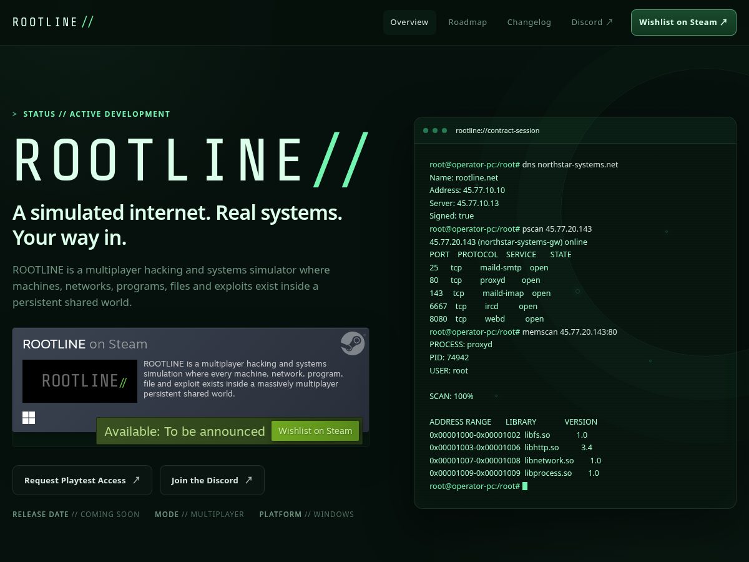Click Request Playtest Access button
This screenshot has width=749, height=562.
(82, 480)
